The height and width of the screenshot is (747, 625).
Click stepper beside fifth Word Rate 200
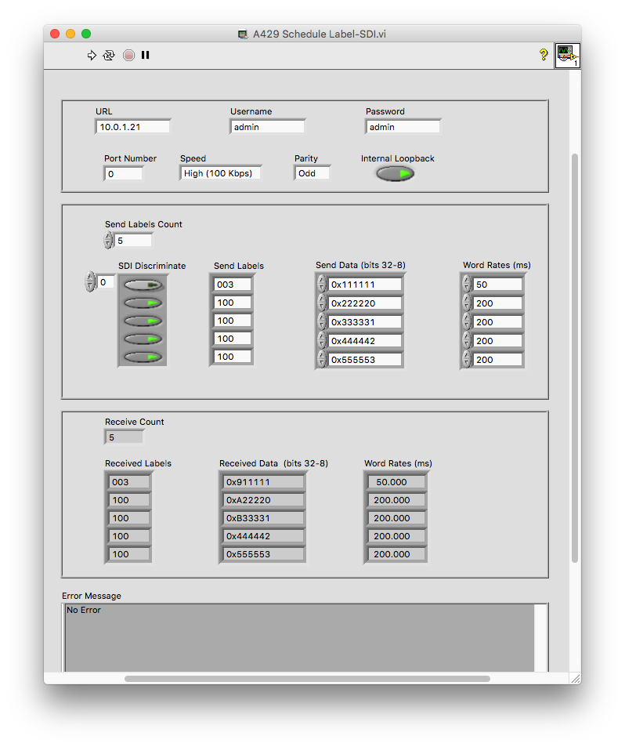(x=467, y=359)
